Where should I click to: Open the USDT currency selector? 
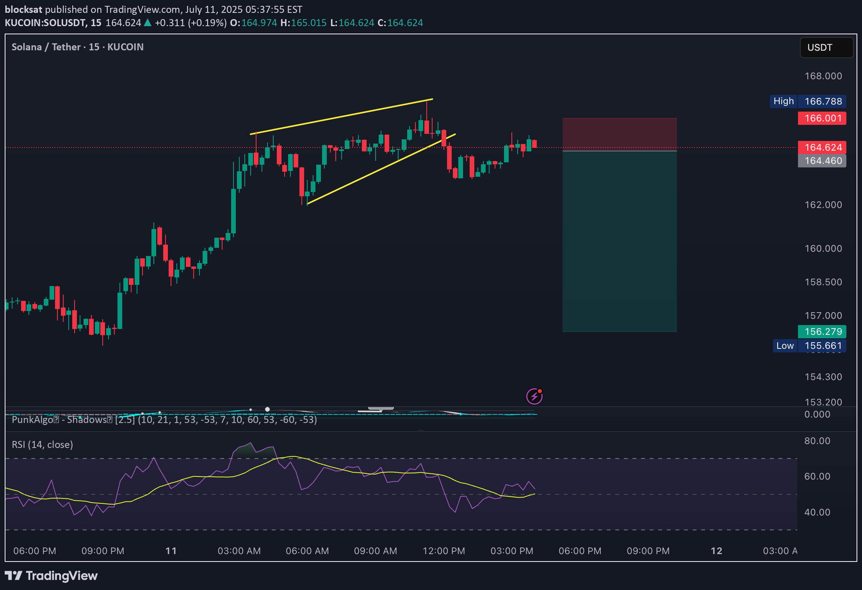(x=826, y=48)
